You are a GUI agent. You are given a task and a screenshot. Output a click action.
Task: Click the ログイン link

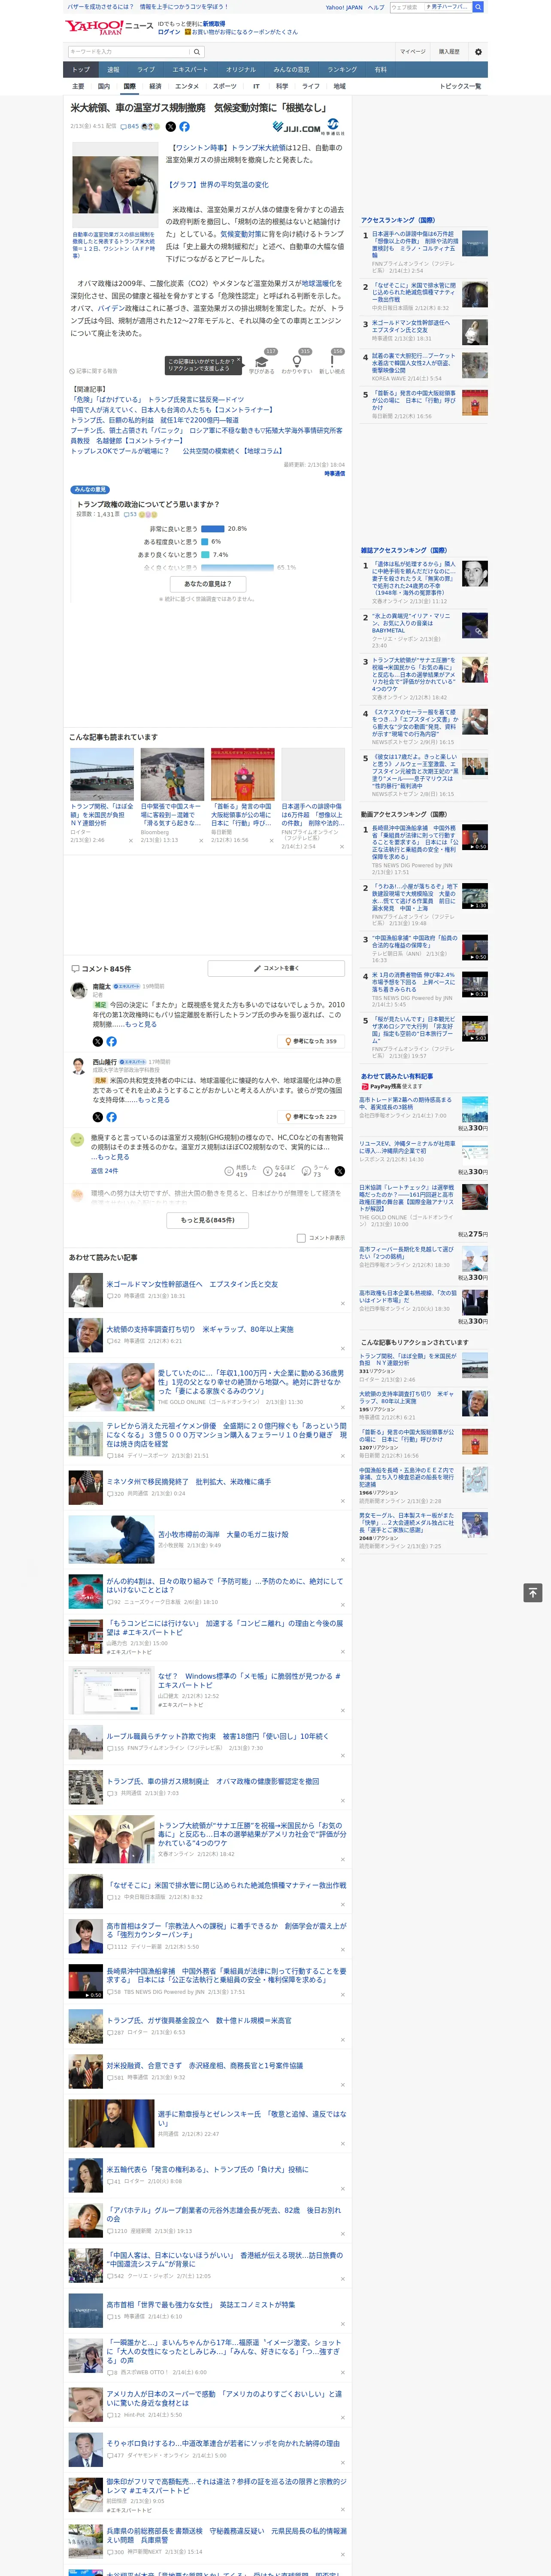169,32
